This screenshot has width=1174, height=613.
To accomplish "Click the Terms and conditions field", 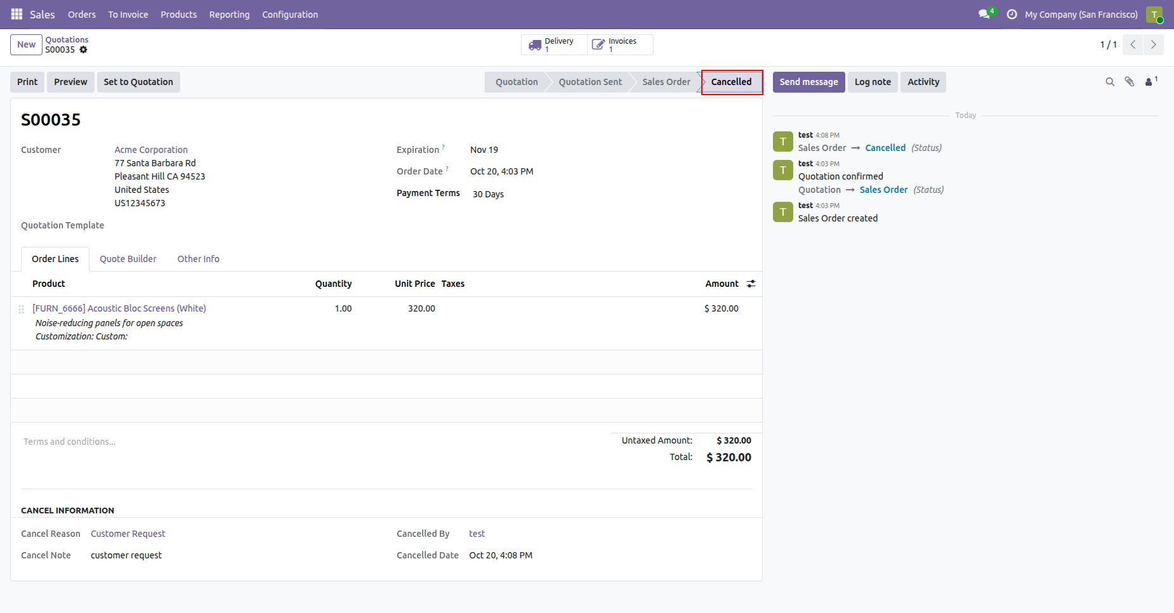I will click(x=305, y=442).
